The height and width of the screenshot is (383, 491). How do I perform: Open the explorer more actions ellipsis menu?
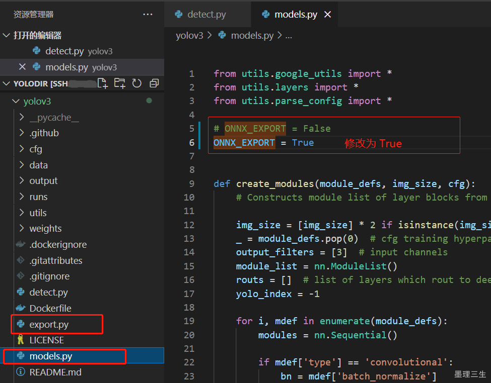point(148,15)
